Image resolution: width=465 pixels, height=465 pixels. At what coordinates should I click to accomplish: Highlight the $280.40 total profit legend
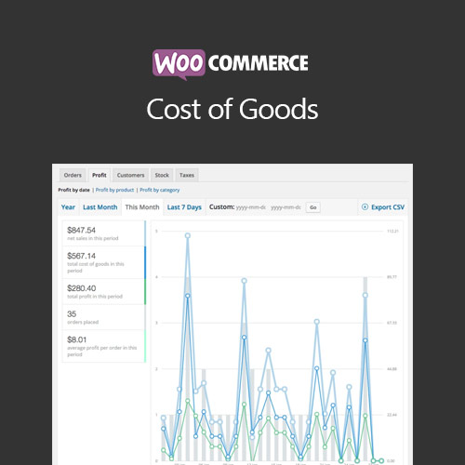click(x=104, y=291)
